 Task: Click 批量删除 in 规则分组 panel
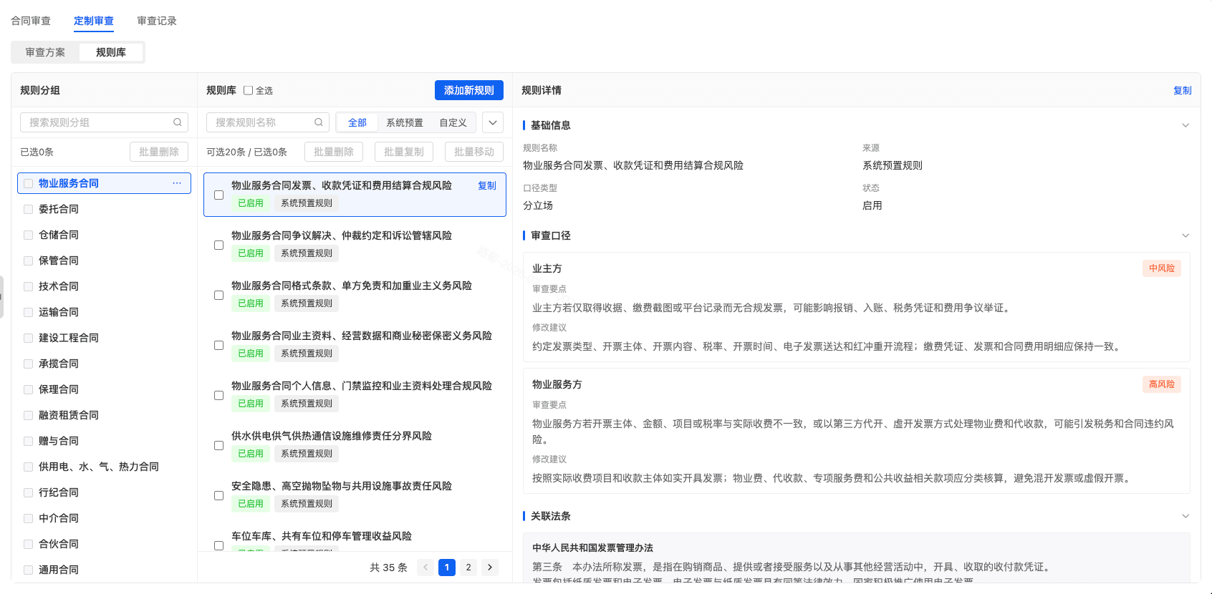pos(159,152)
